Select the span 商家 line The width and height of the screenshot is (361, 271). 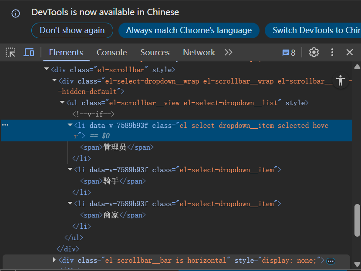[113, 215]
